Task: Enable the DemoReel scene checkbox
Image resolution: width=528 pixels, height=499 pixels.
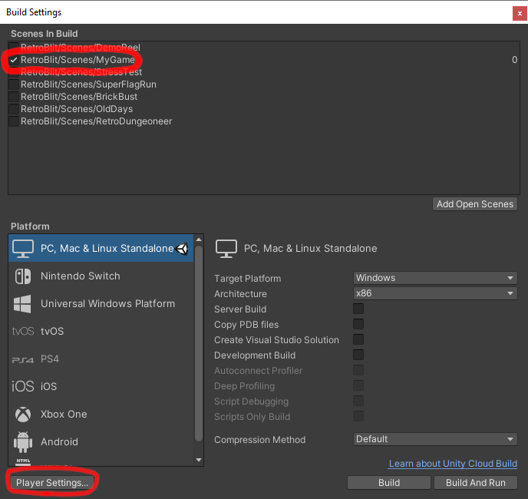Action: pyautogui.click(x=14, y=48)
